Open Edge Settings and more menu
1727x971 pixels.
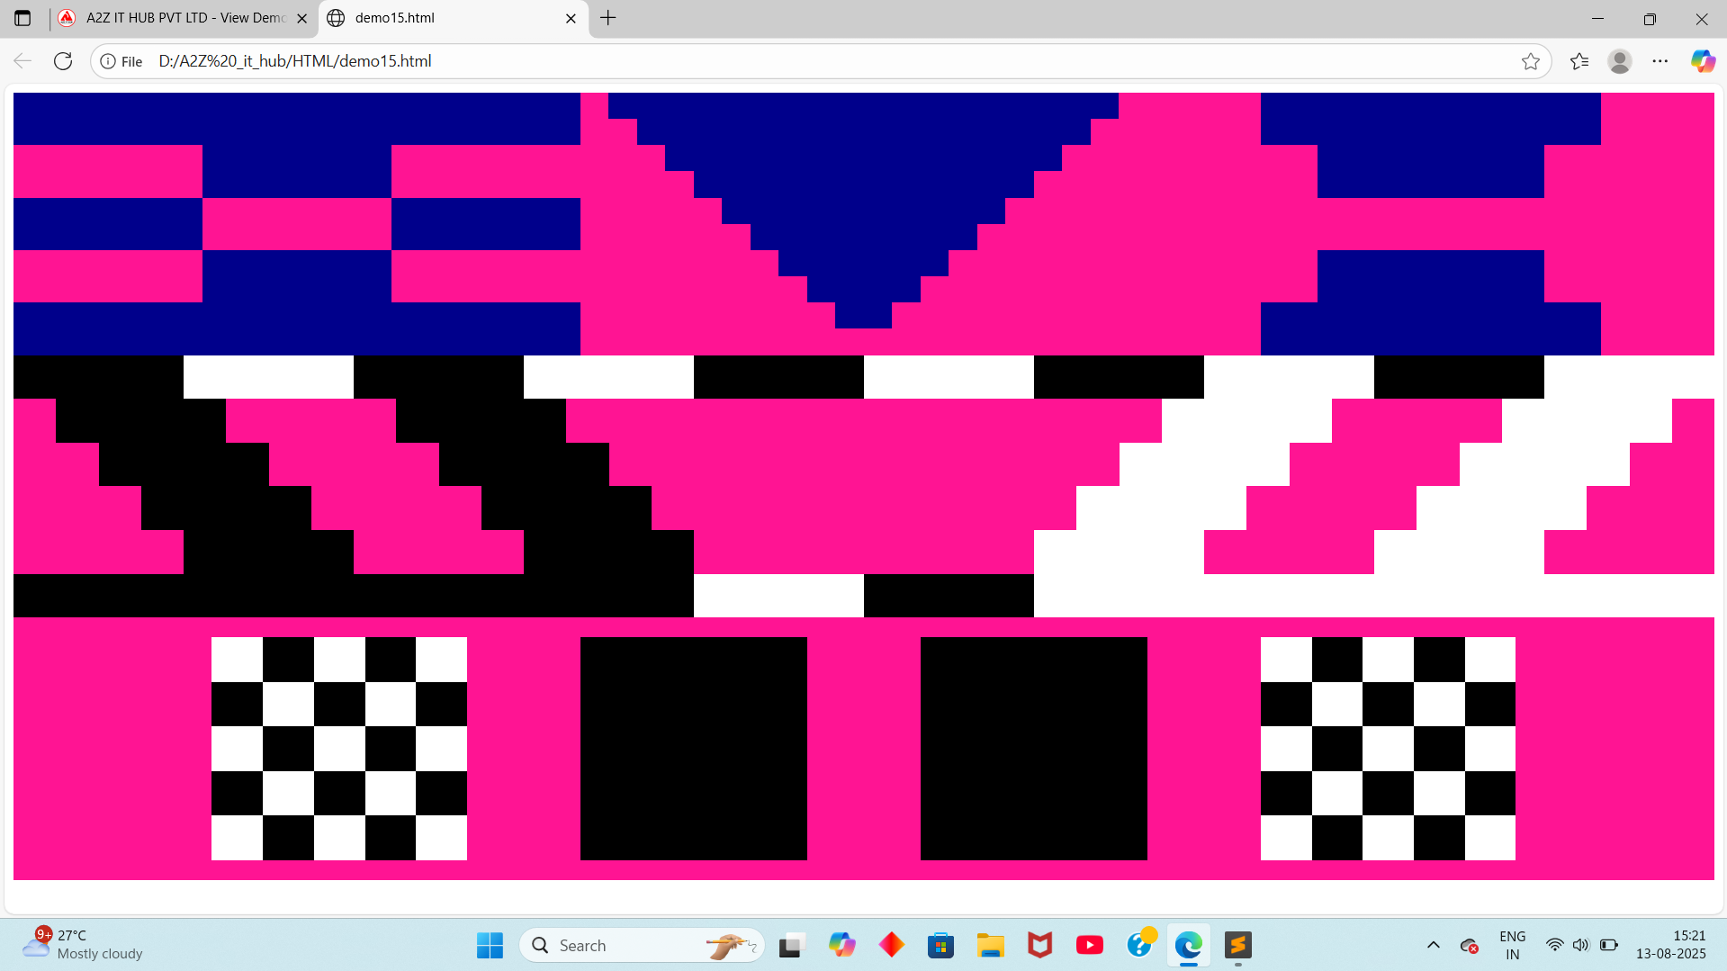(1660, 61)
